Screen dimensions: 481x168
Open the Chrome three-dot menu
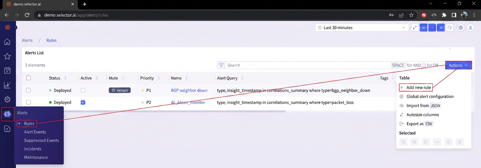(x=474, y=15)
